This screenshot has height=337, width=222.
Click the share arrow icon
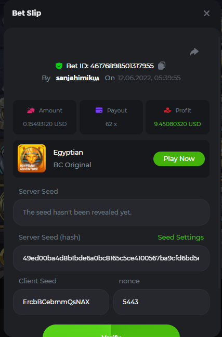[194, 52]
